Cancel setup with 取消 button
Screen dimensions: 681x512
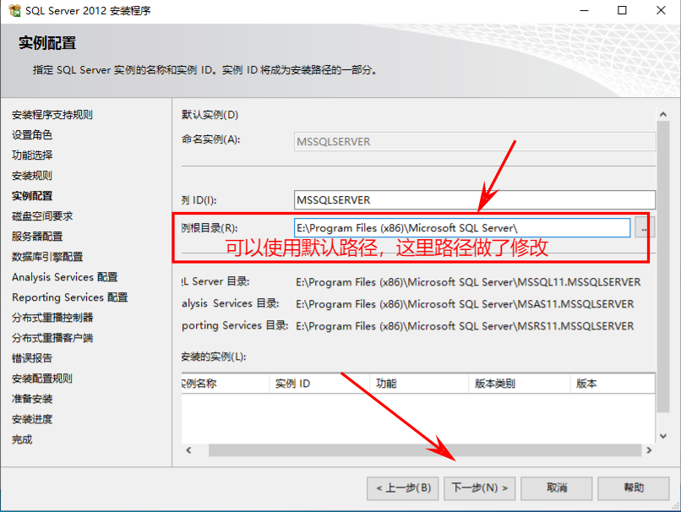[556, 488]
